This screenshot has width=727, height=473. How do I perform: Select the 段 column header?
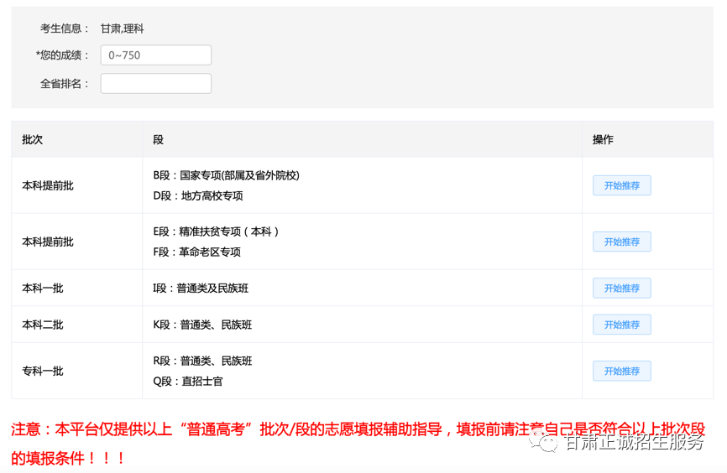pos(159,139)
